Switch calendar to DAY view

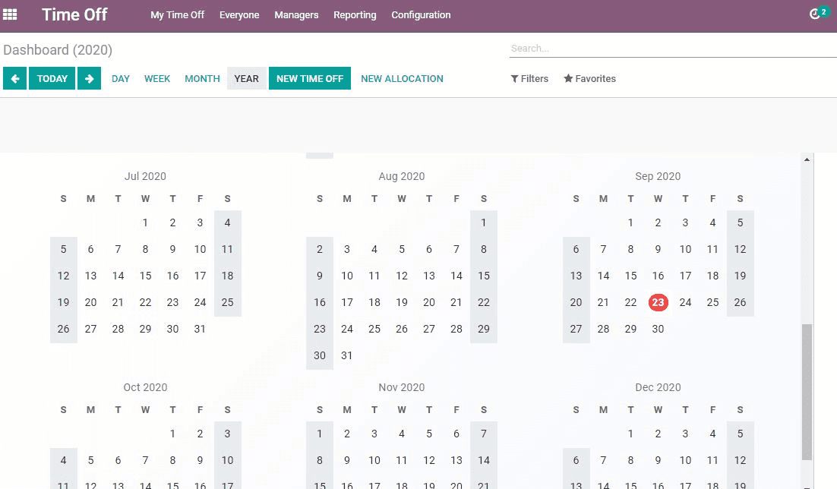pyautogui.click(x=121, y=78)
